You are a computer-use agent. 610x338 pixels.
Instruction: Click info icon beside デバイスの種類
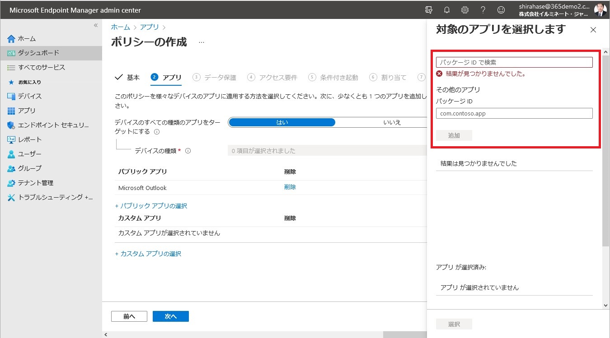point(188,151)
